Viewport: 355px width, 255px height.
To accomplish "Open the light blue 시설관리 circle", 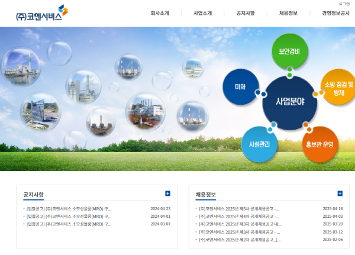I will [x=259, y=144].
